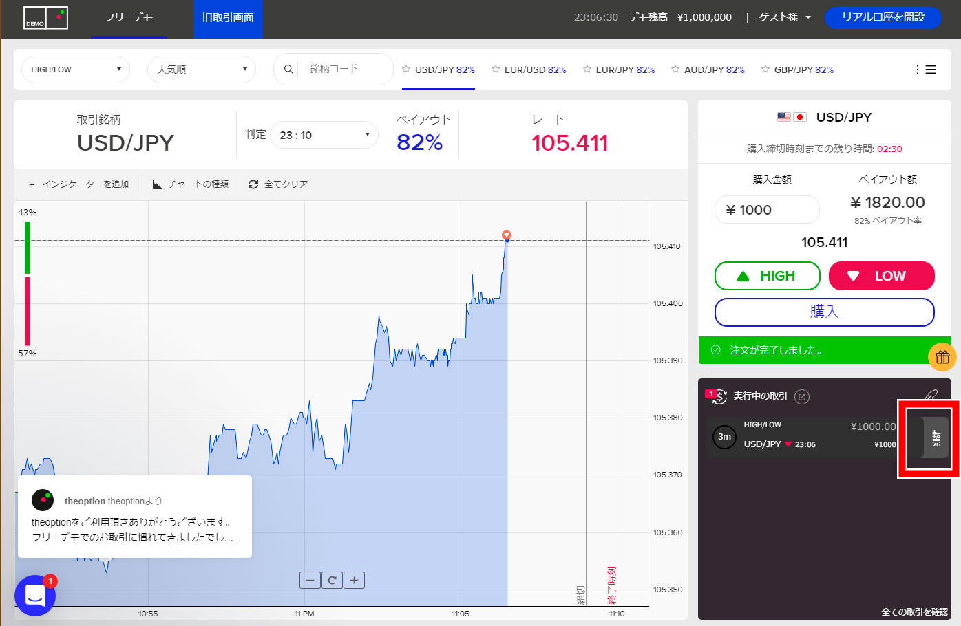Click the 82% payout value
The image size is (961, 626).
pyautogui.click(x=419, y=142)
